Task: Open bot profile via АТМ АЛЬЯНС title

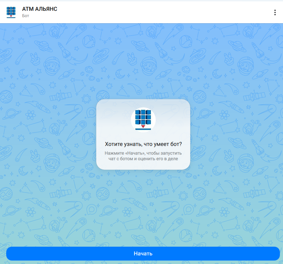Action: 39,9
